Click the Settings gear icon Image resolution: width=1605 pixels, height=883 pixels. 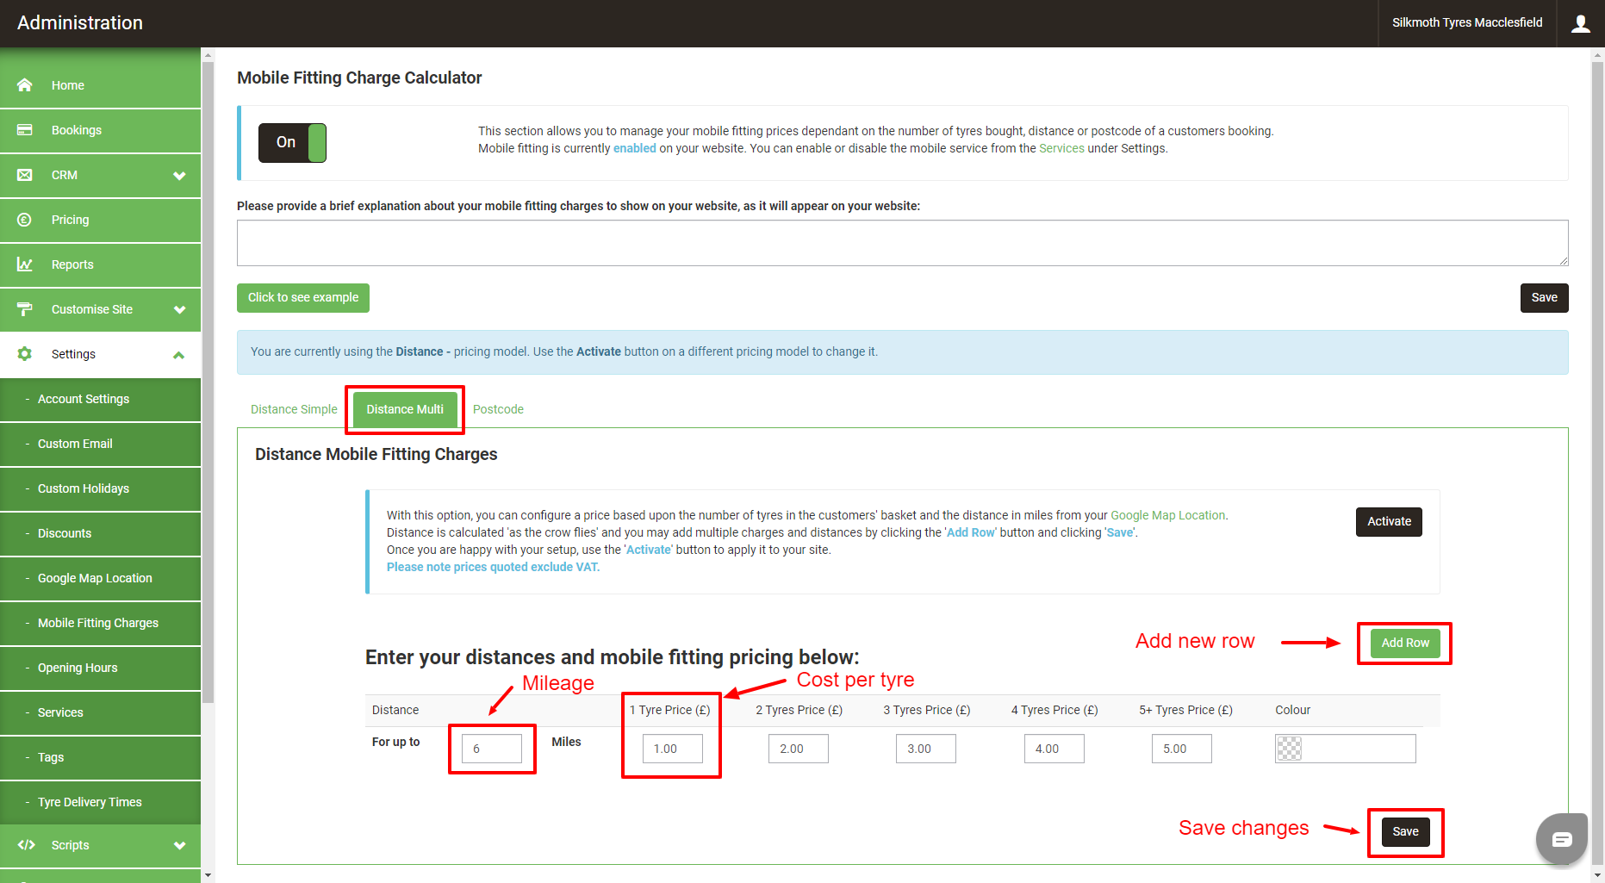coord(24,354)
